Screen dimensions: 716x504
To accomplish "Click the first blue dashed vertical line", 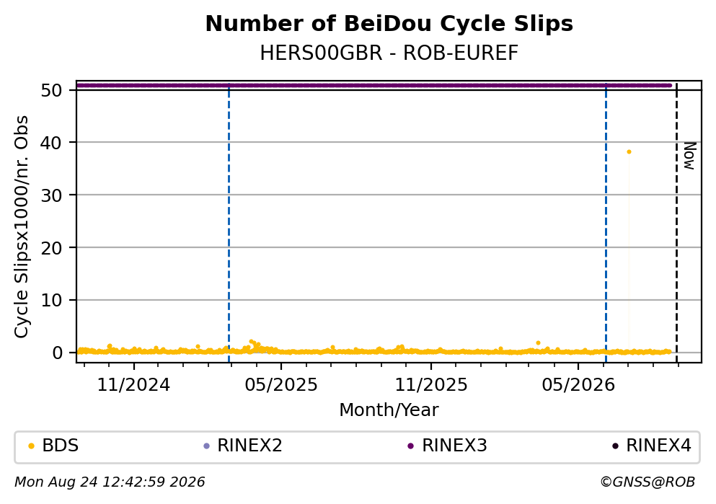I will 229,222.
